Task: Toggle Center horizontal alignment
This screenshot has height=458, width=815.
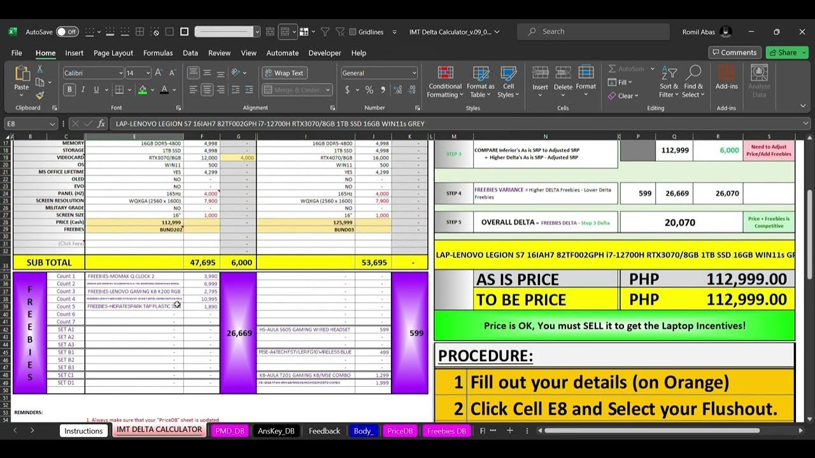Action: [207, 90]
